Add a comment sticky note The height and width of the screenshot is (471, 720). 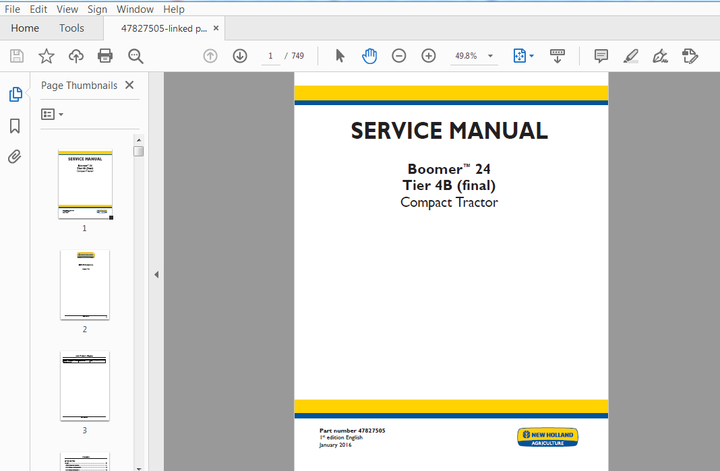pos(601,56)
